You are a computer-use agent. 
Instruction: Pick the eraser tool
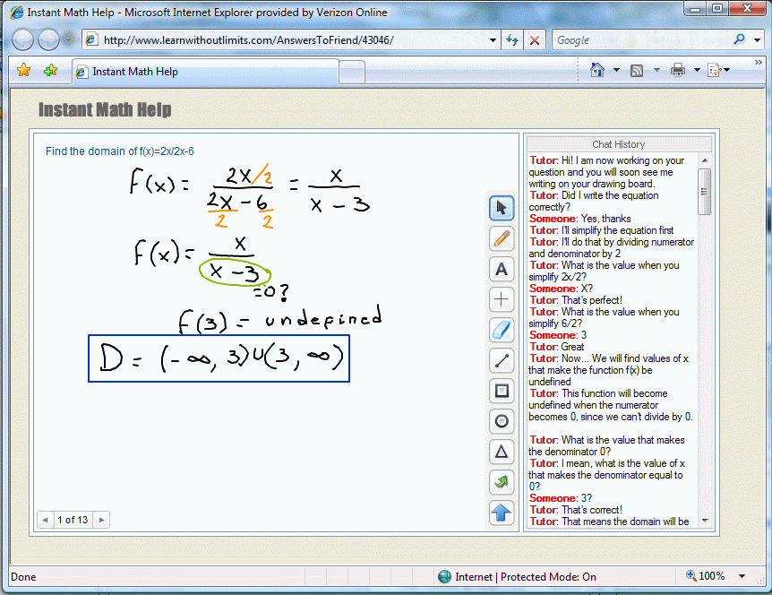coord(502,330)
